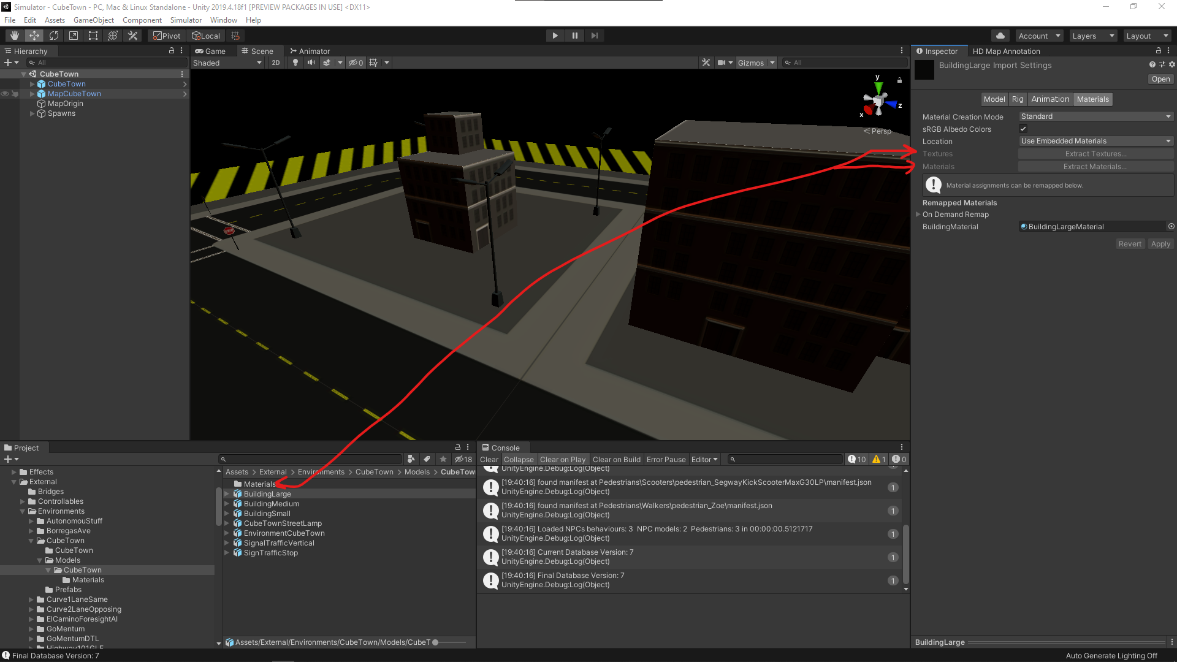This screenshot has height=662, width=1177.
Task: Toggle scene view lighting lightbulb icon
Action: point(295,63)
